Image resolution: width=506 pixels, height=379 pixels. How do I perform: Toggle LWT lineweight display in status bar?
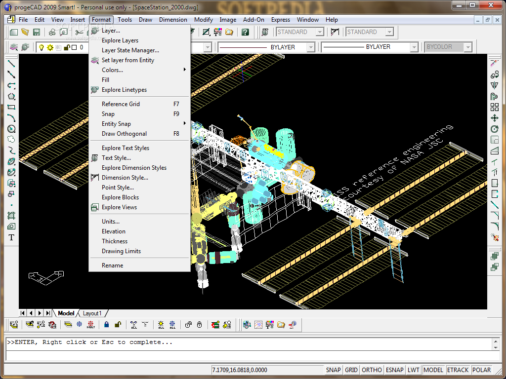click(414, 370)
